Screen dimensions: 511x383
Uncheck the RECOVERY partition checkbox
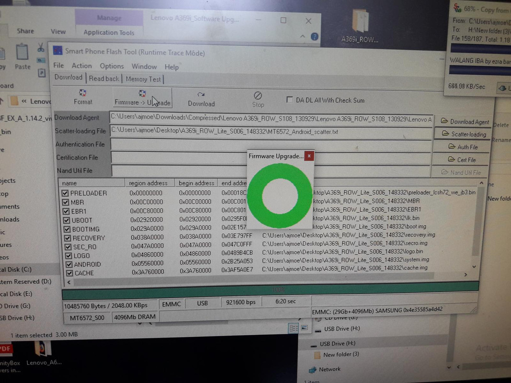68,238
